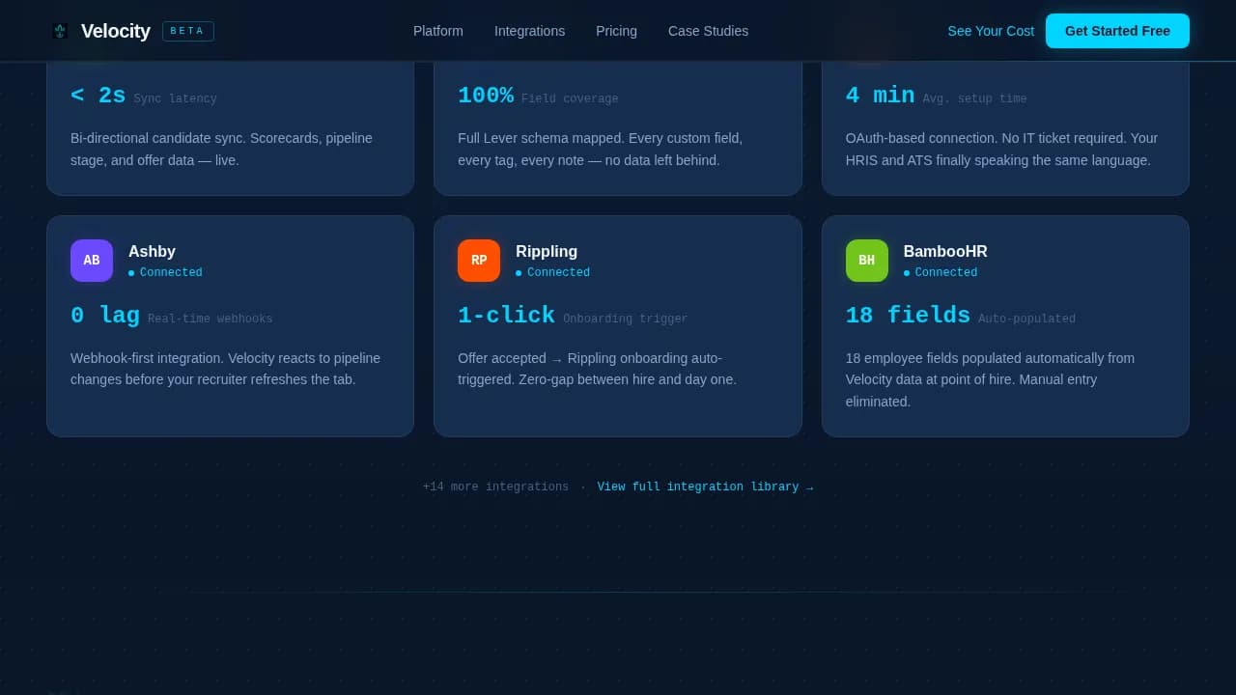Open the Platform nav item
The width and height of the screenshot is (1236, 695).
(438, 31)
